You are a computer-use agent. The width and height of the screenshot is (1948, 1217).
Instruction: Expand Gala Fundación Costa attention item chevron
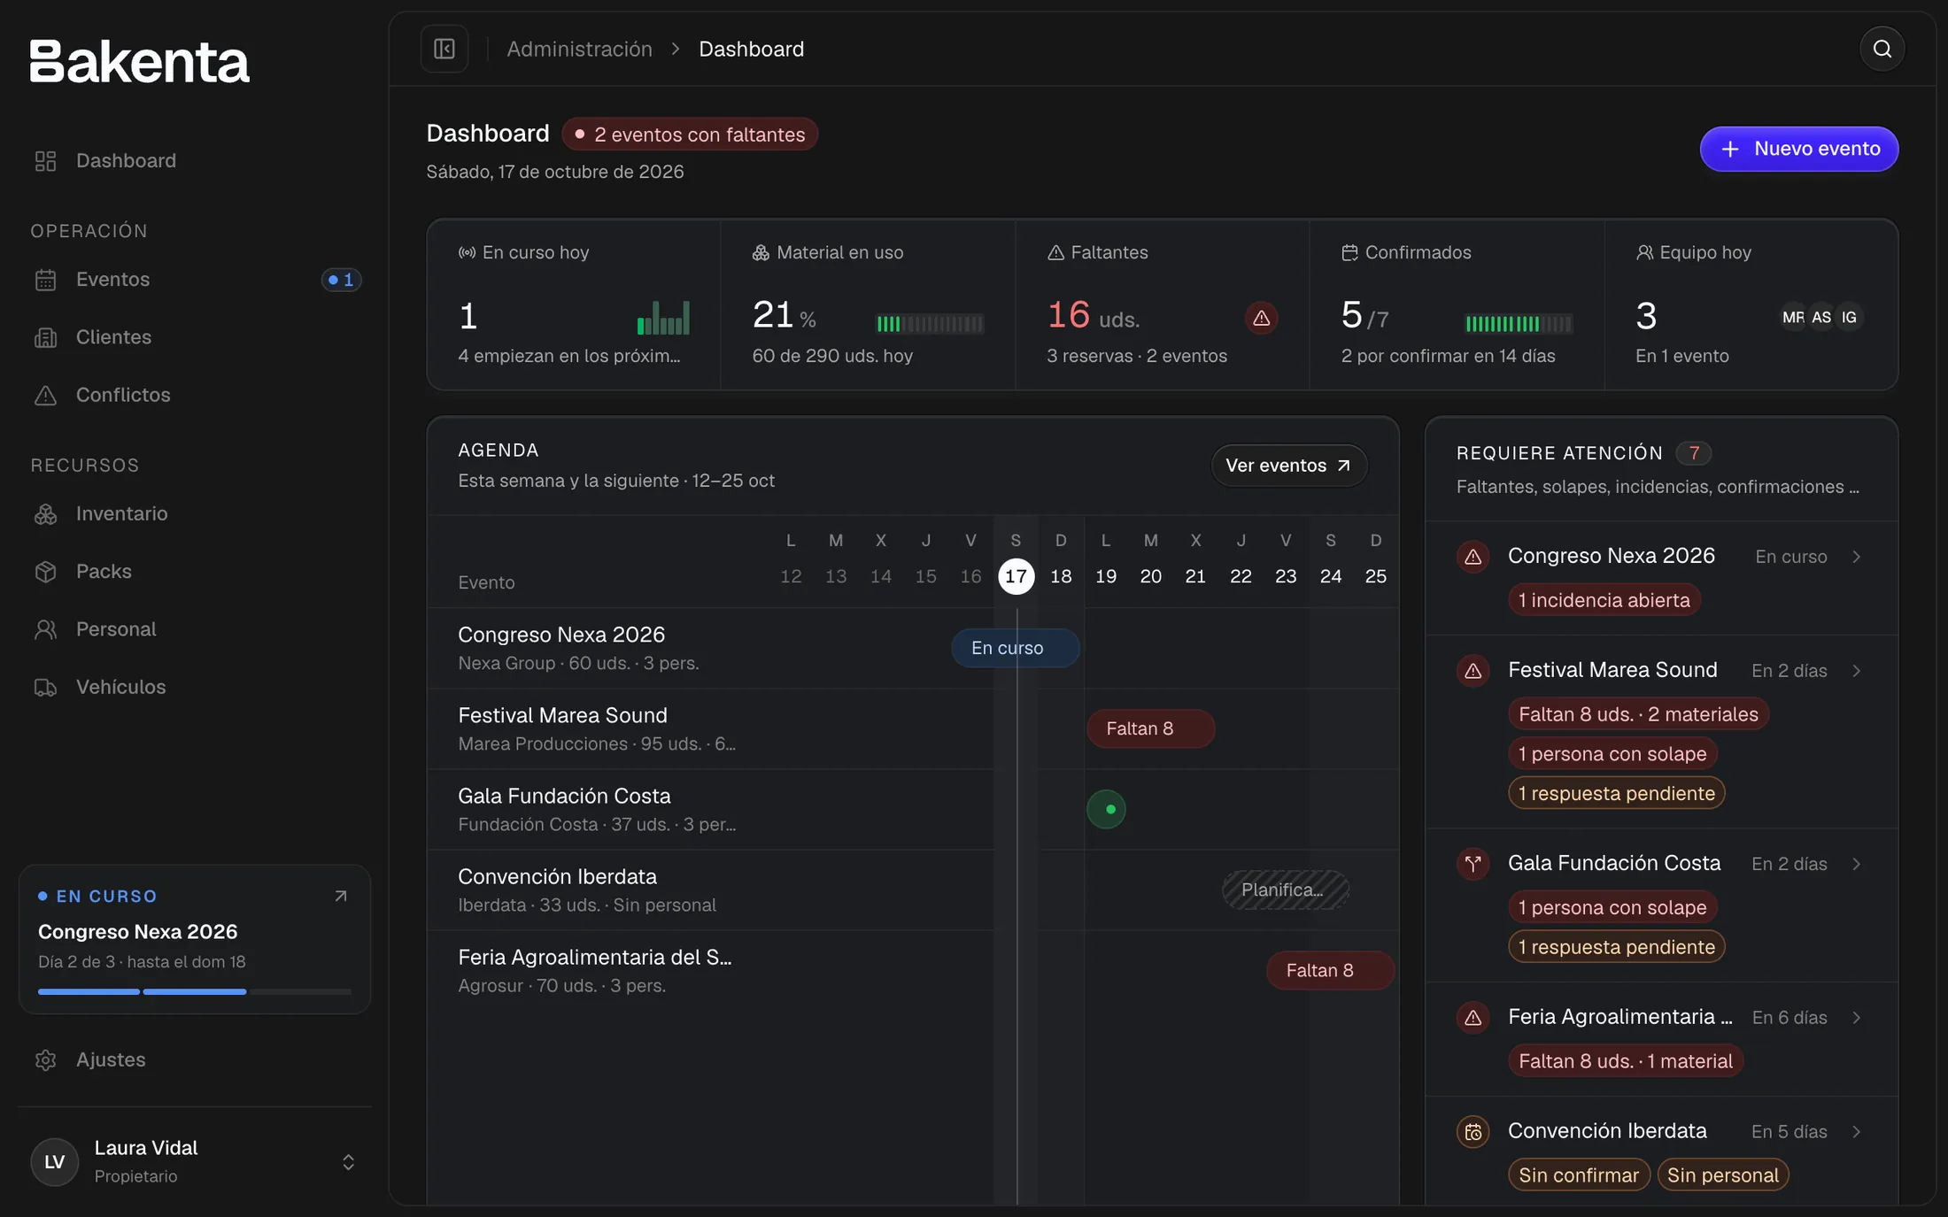(x=1857, y=864)
